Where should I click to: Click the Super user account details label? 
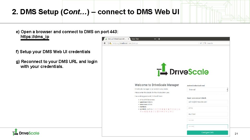point(197,98)
